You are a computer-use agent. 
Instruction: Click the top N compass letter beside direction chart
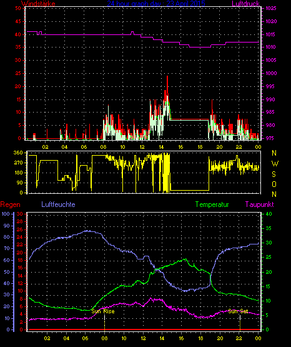pos(274,153)
